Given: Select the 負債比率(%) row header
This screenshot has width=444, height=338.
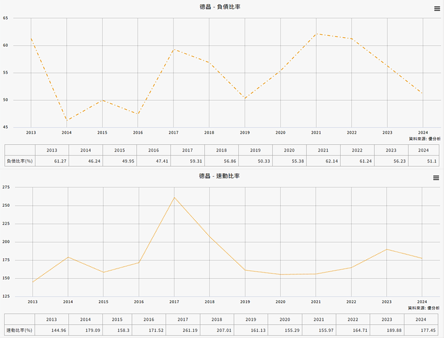Looking at the screenshot, I should click(20, 161).
